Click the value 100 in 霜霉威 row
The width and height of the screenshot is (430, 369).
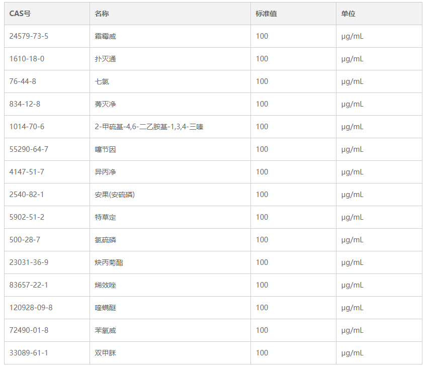(x=262, y=36)
